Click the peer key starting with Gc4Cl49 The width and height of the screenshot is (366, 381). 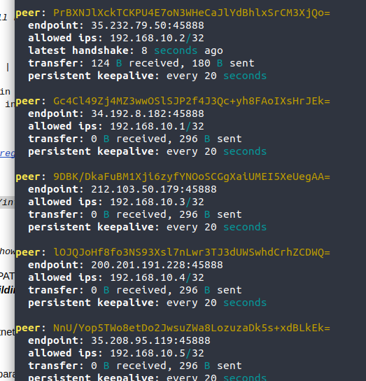pos(191,101)
